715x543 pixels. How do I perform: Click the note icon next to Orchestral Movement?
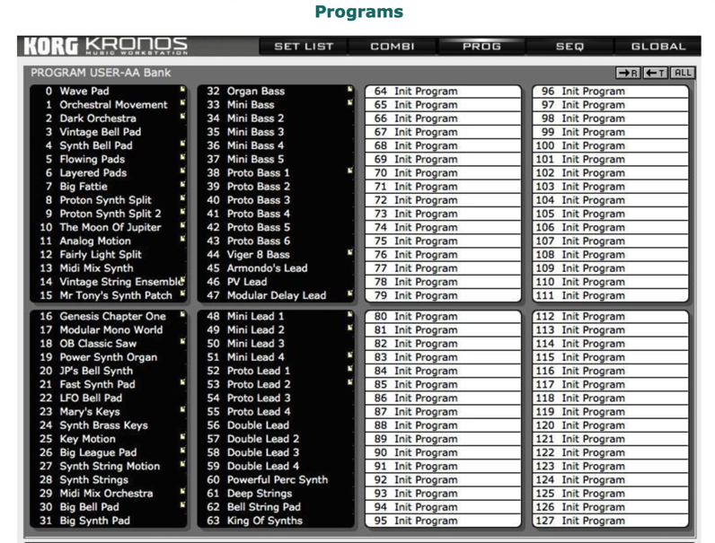coord(183,103)
